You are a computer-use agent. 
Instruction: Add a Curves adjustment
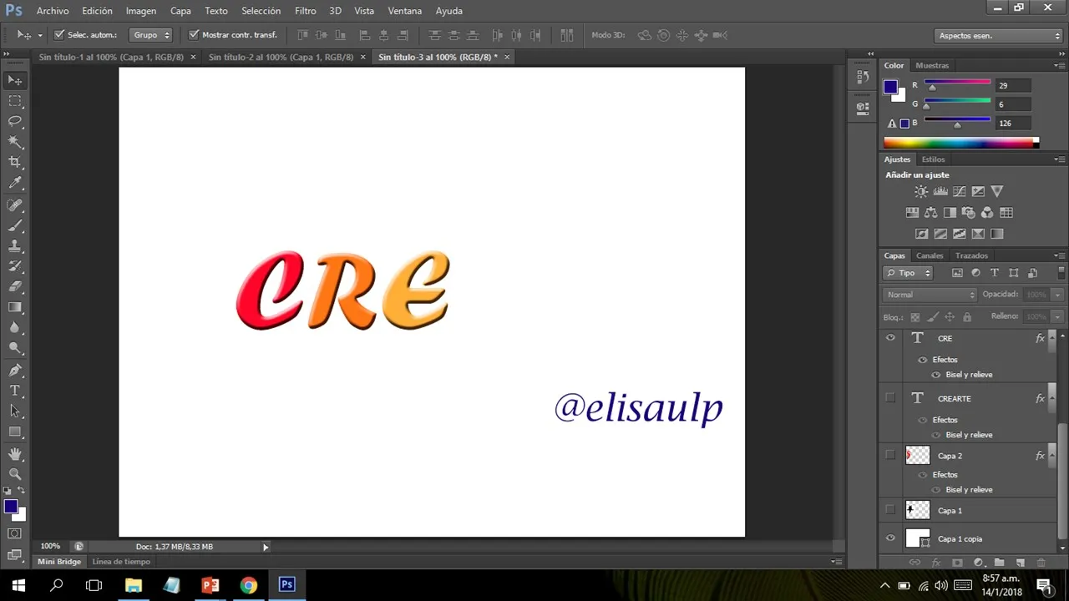[x=959, y=191]
